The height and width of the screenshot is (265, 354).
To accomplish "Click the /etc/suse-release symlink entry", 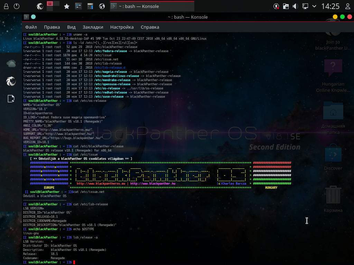I will click(x=109, y=97).
